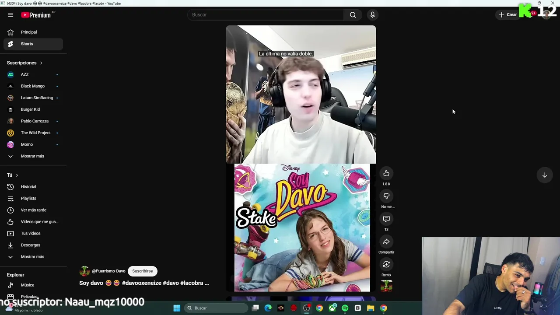
Task: Open the Crear button
Action: pos(508,15)
